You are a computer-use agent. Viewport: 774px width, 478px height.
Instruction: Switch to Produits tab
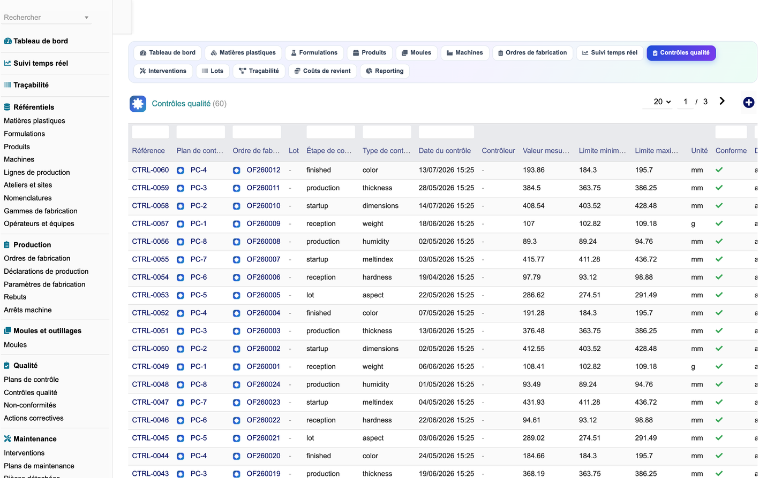[370, 53]
